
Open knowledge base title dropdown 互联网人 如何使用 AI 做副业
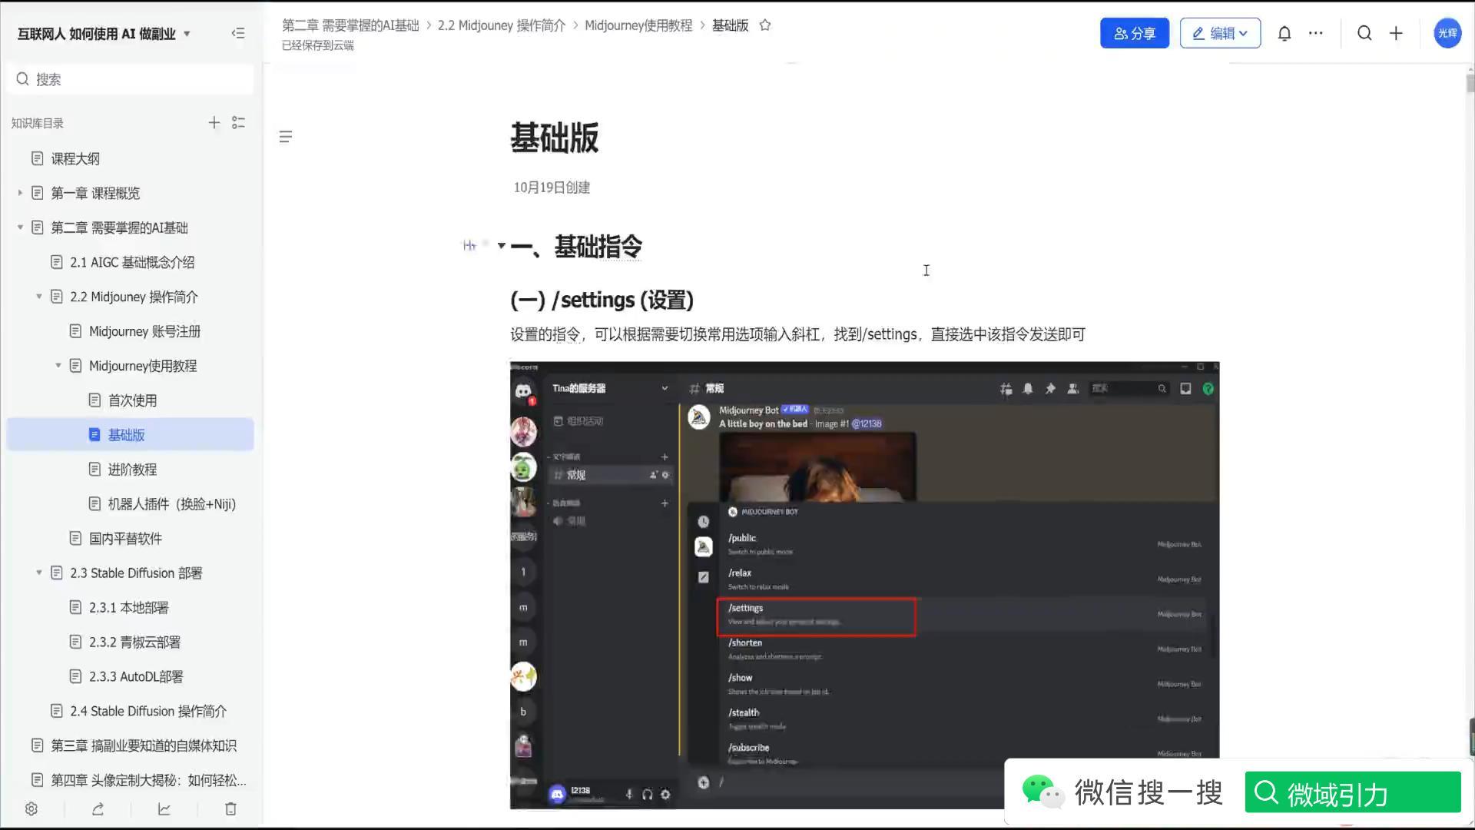click(x=104, y=34)
